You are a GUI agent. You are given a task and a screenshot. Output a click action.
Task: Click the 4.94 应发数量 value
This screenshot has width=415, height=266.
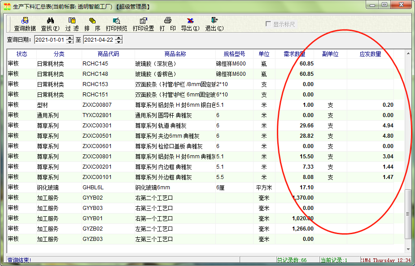click(388, 126)
